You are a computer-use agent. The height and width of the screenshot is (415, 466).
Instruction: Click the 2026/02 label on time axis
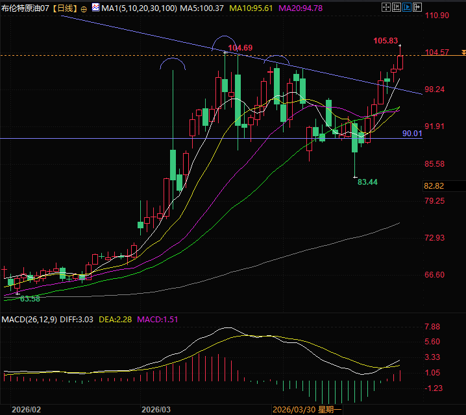point(26,410)
